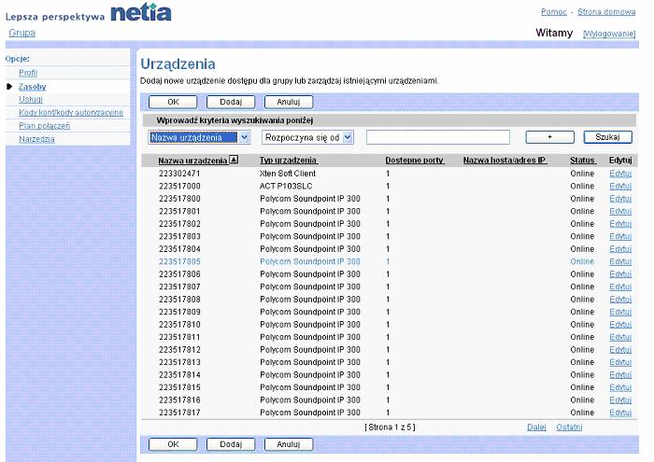The height and width of the screenshot is (462, 654).
Task: Open the Usługi menu option
Action: click(31, 99)
